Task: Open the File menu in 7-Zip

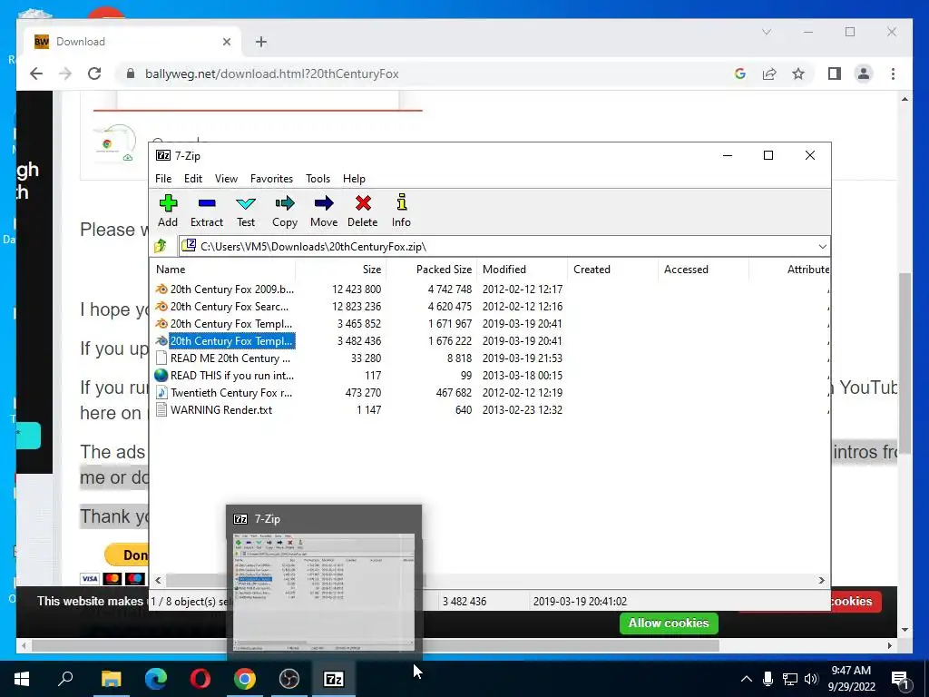Action: (x=163, y=179)
